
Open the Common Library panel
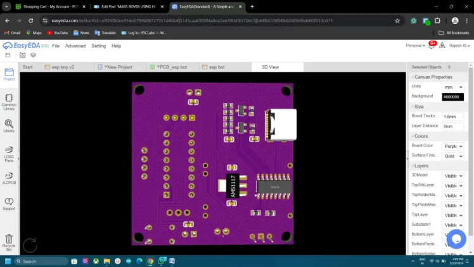click(9, 100)
